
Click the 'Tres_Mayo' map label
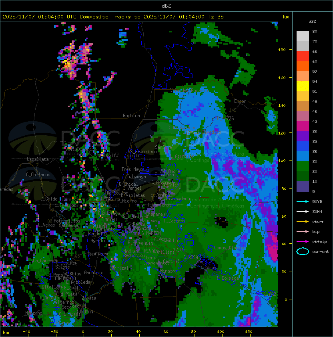(132, 169)
